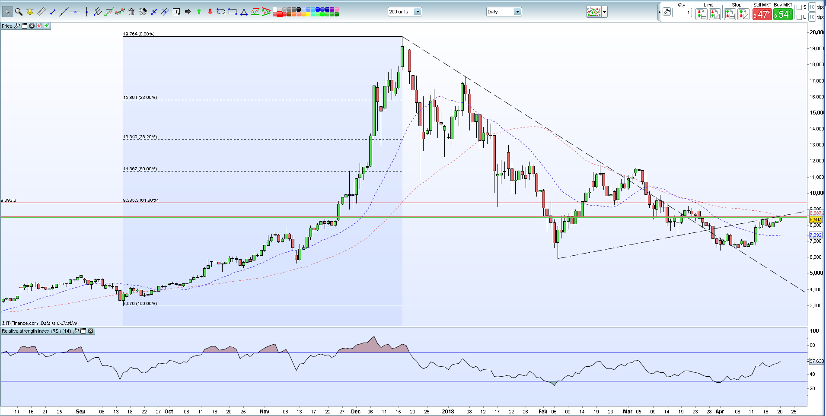826x416 pixels.
Task: Click the 7,392 moving average price tag
Action: coord(816,235)
